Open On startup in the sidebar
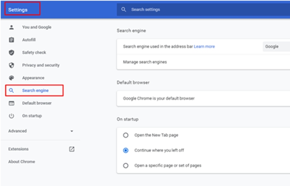This screenshot has width=290, height=186. point(32,116)
